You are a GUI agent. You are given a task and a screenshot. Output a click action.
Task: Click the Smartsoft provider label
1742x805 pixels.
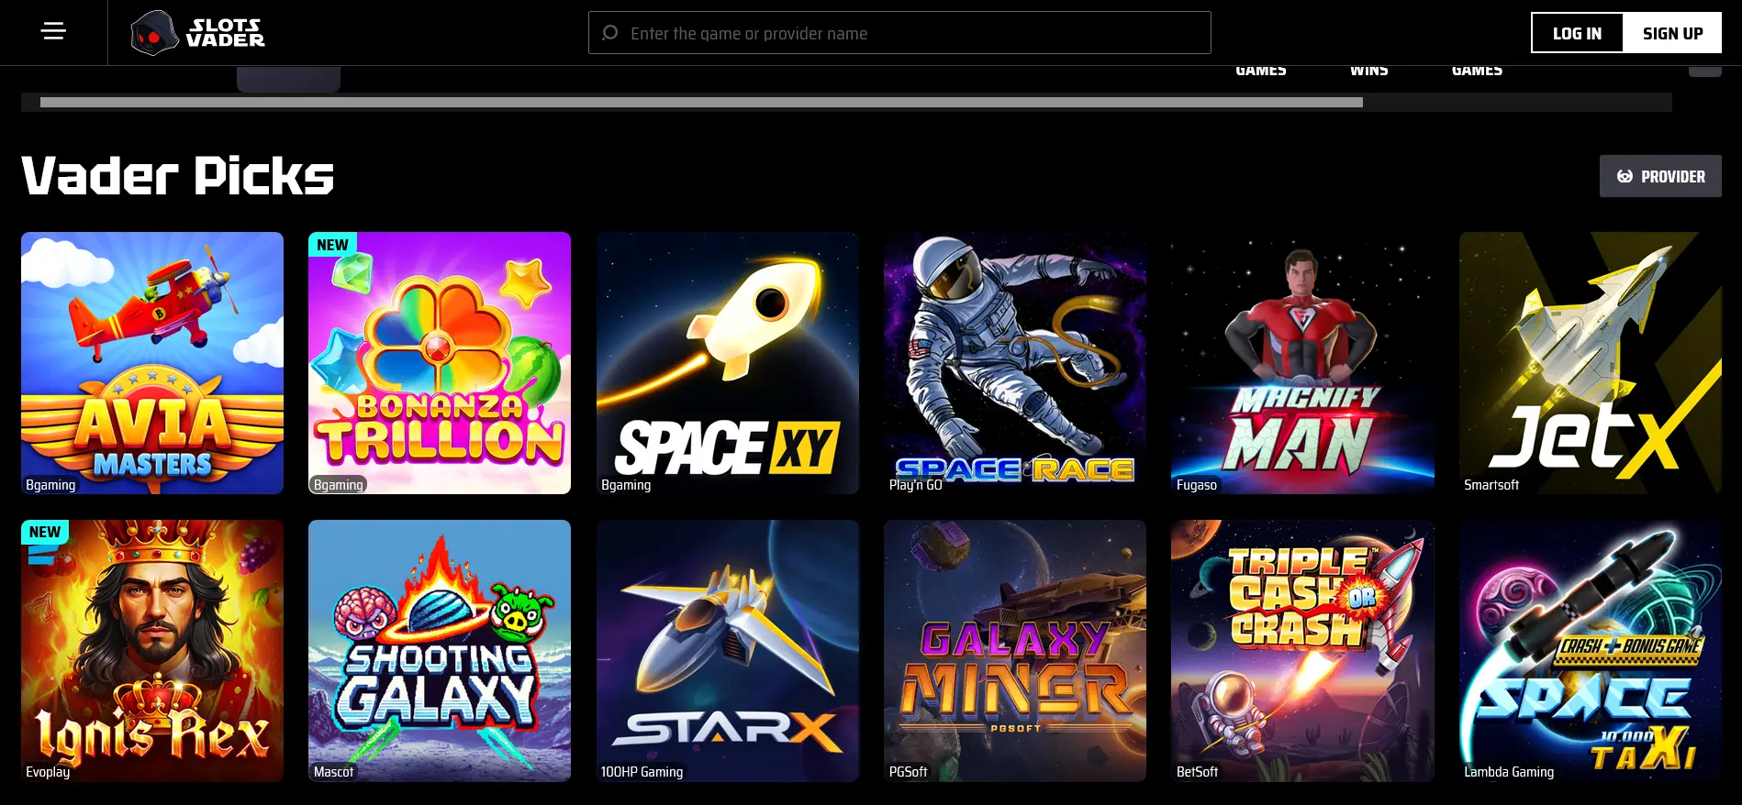pos(1491,485)
